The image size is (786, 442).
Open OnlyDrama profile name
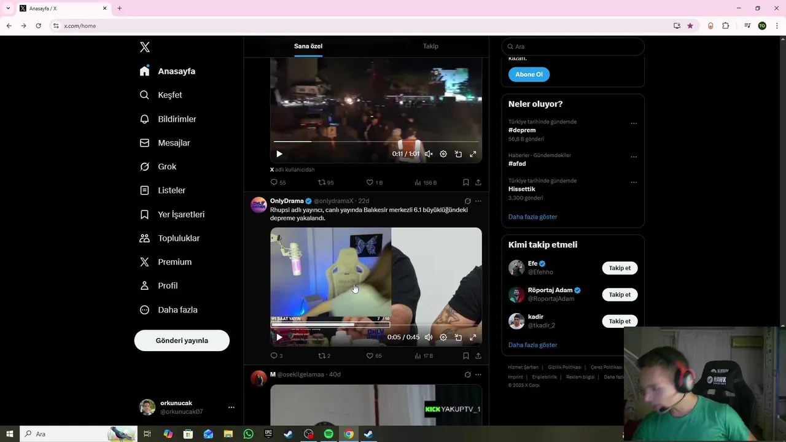pos(287,201)
